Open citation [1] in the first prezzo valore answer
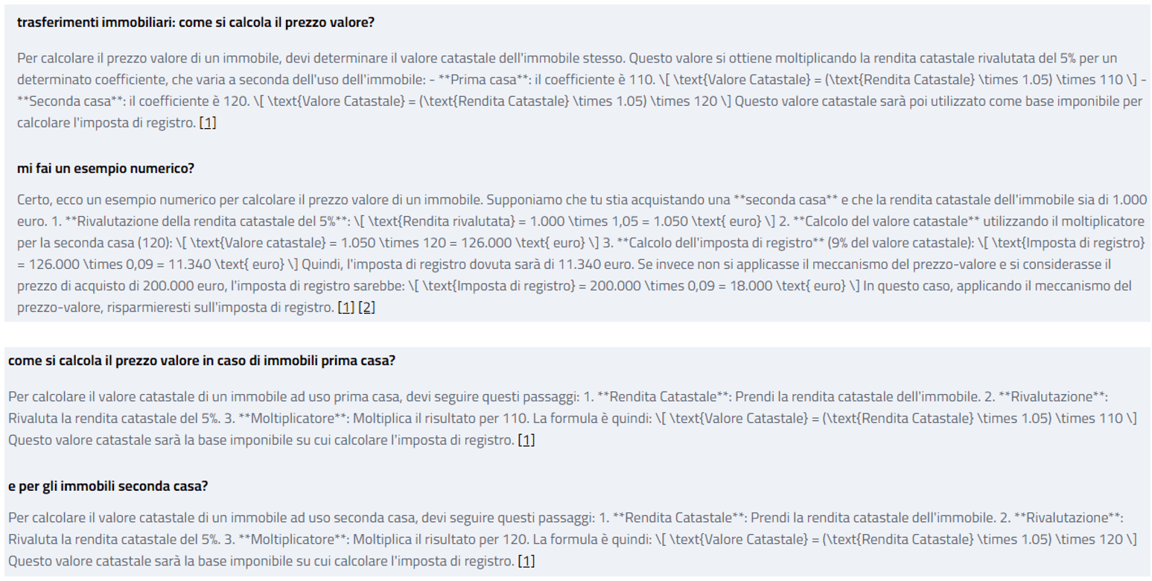 point(208,123)
